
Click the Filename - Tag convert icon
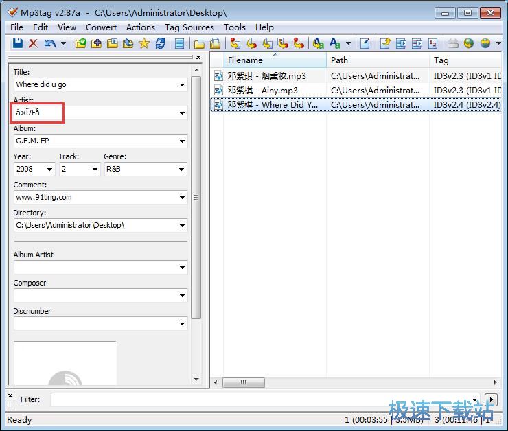pos(251,43)
